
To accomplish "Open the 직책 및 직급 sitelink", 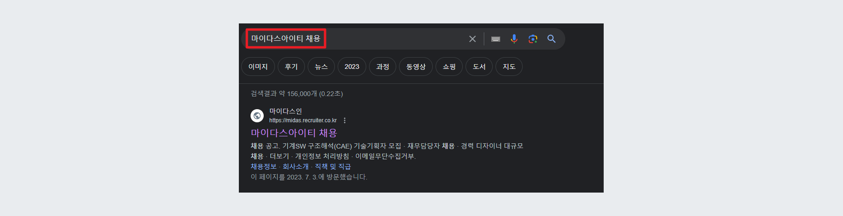I will (x=333, y=166).
